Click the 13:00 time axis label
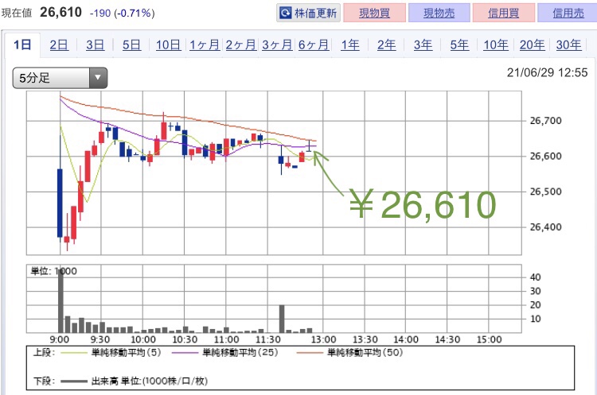 [323, 339]
